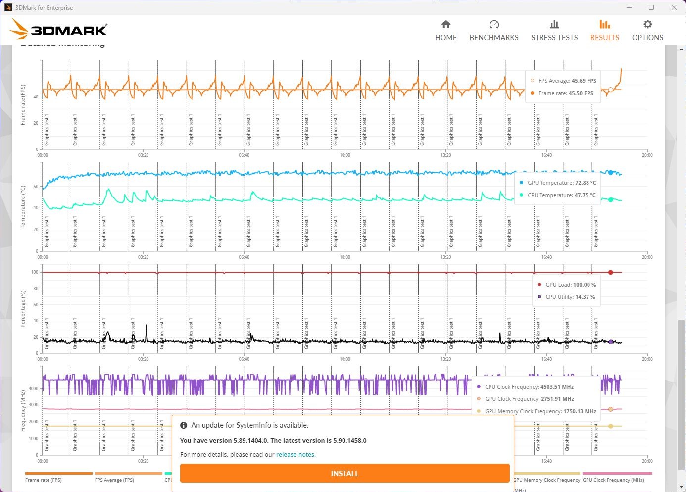The width and height of the screenshot is (686, 492).
Task: Click 'GPU Temperature: 72.88 °C' tooltip text
Action: tap(562, 183)
